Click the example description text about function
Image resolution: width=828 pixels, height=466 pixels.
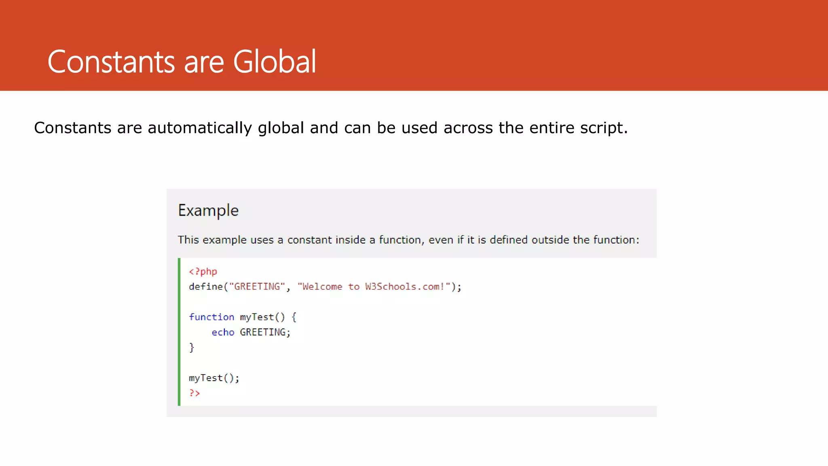click(x=408, y=240)
